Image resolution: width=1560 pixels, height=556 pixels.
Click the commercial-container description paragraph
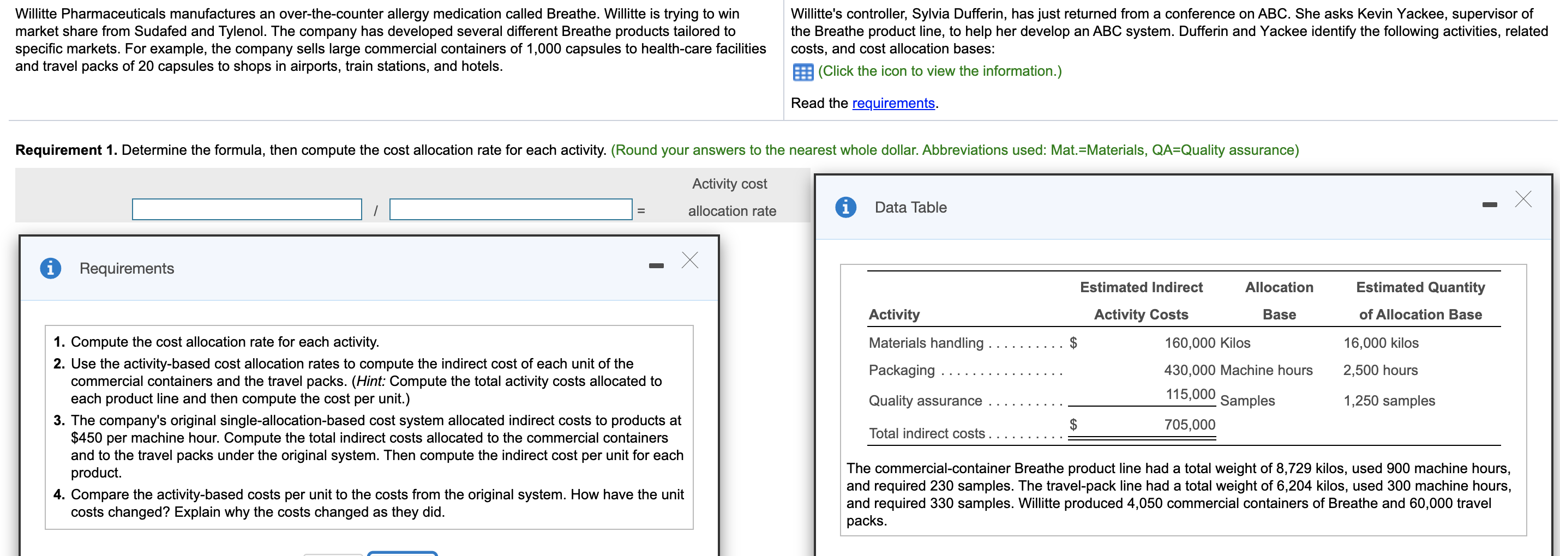(x=1179, y=494)
